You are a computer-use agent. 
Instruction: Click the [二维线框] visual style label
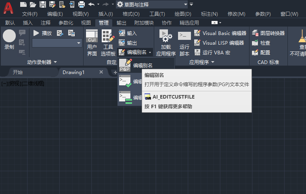point(33,84)
